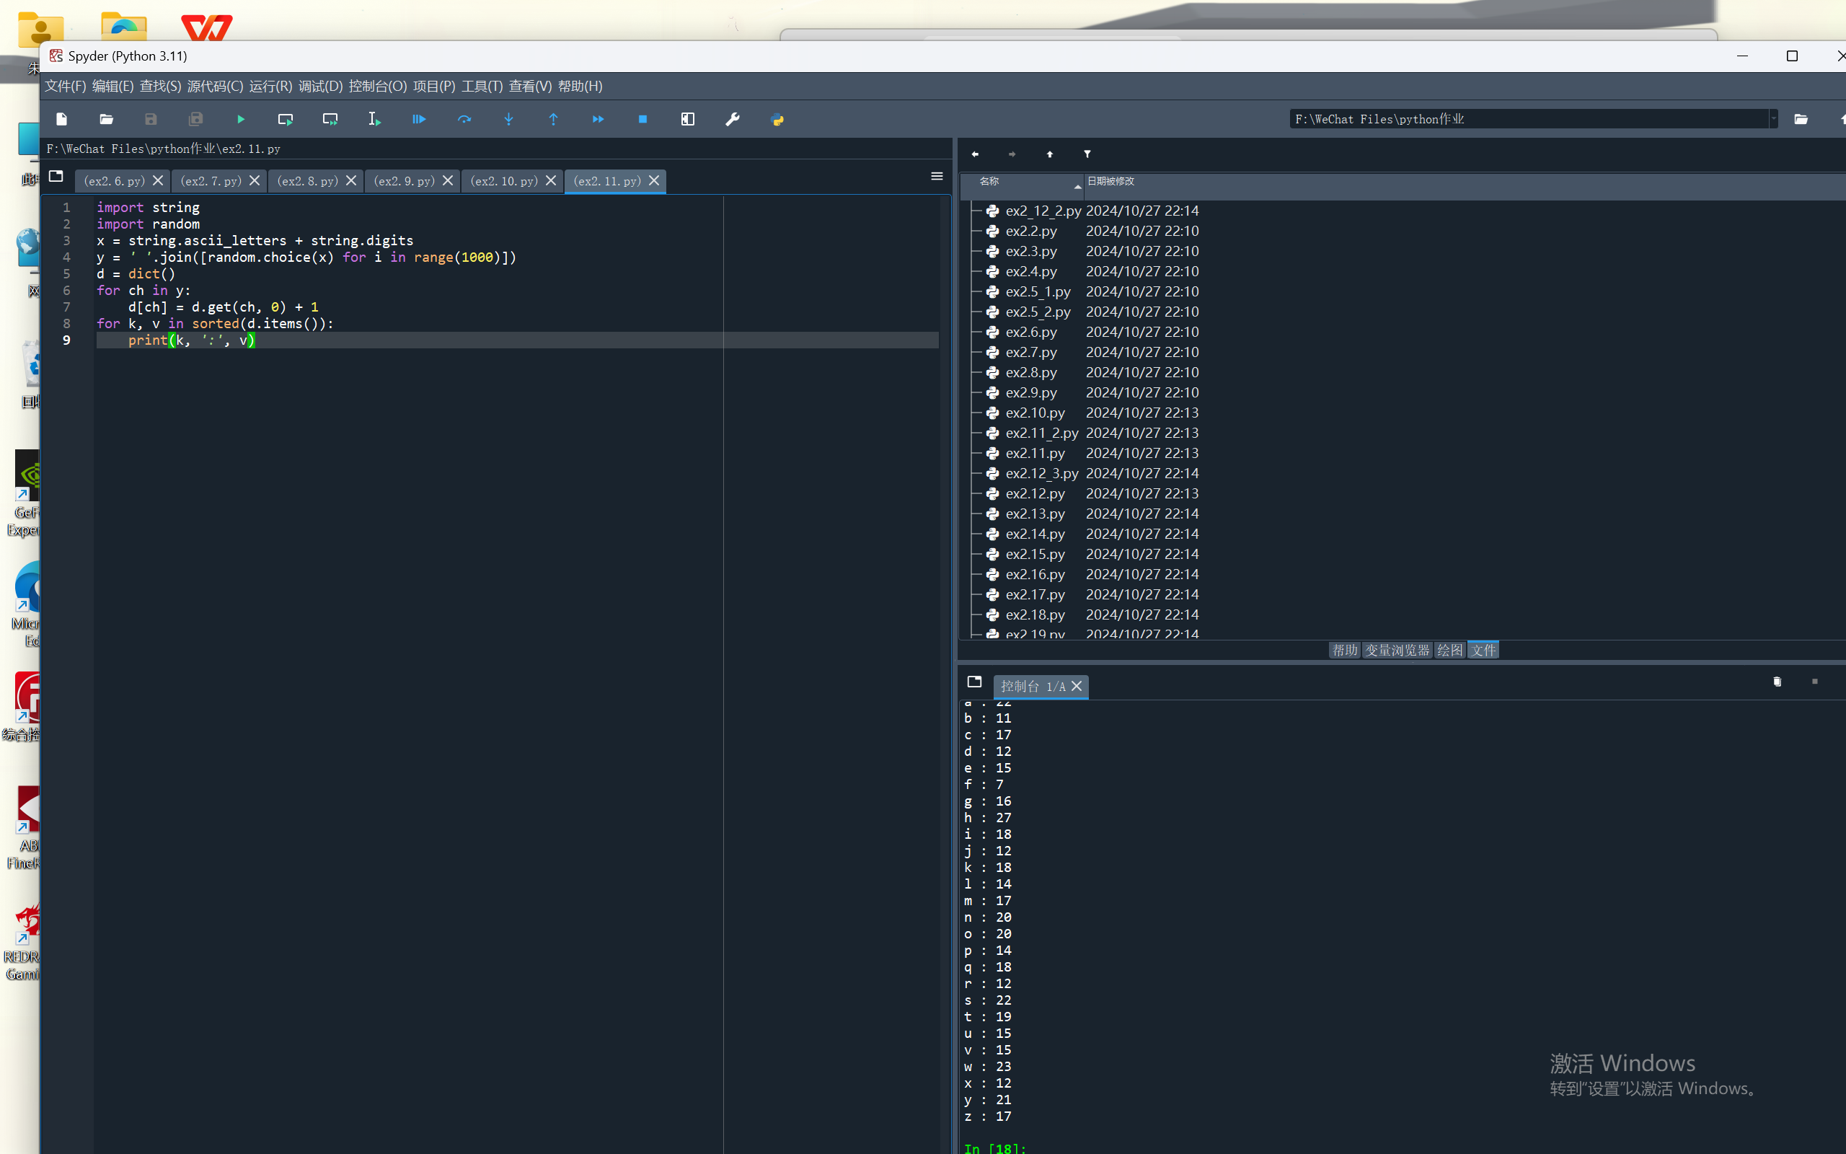The image size is (1846, 1154).
Task: Click the Run file play icon
Action: point(240,119)
